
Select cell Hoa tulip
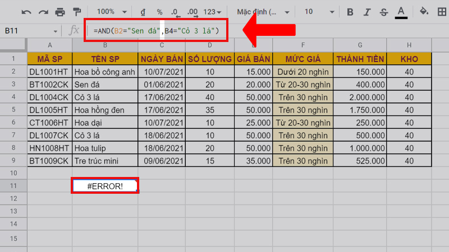click(x=105, y=148)
